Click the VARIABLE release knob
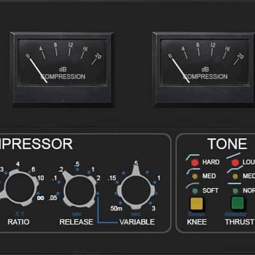 pyautogui.click(x=136, y=189)
